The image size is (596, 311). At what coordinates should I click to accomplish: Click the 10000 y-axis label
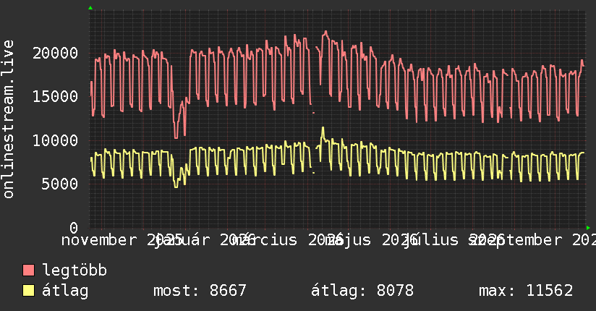click(56, 140)
